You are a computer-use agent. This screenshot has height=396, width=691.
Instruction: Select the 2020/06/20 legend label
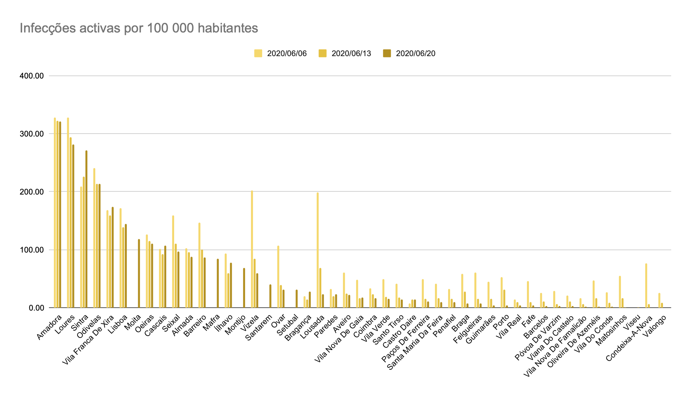pyautogui.click(x=415, y=54)
